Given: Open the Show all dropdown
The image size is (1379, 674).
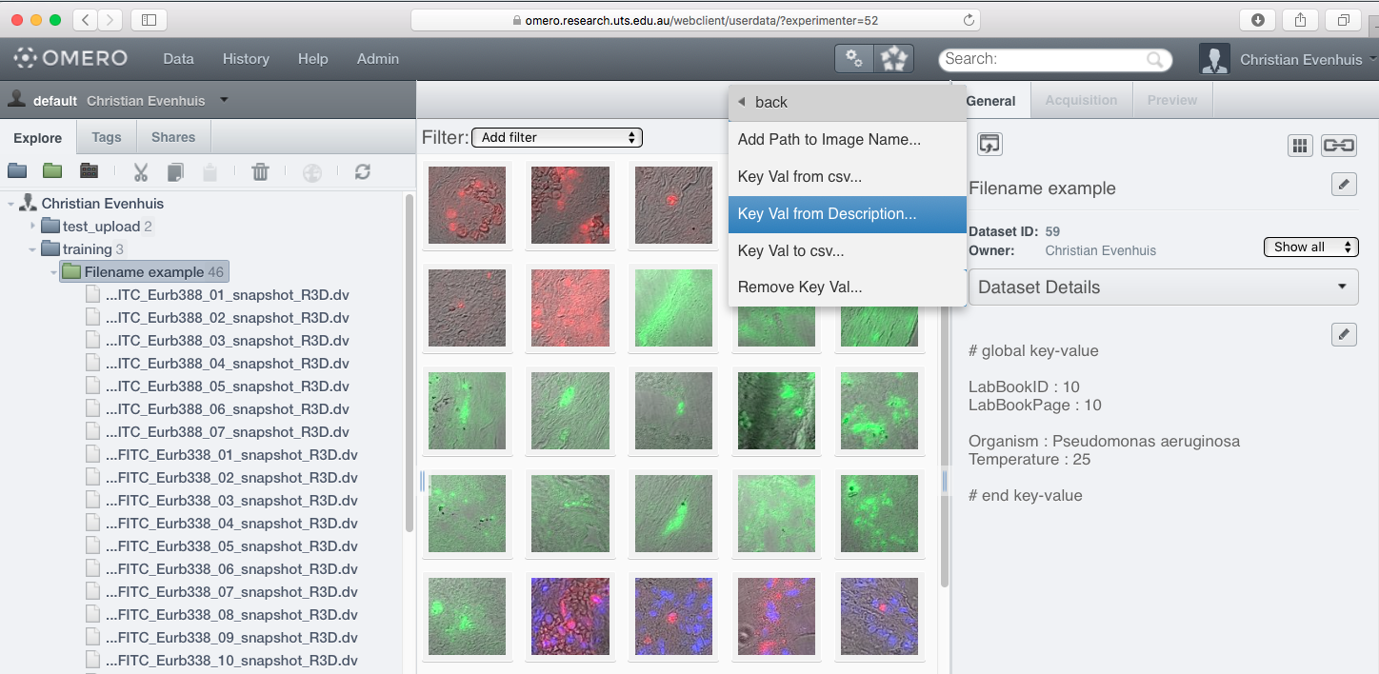Looking at the screenshot, I should point(1310,248).
